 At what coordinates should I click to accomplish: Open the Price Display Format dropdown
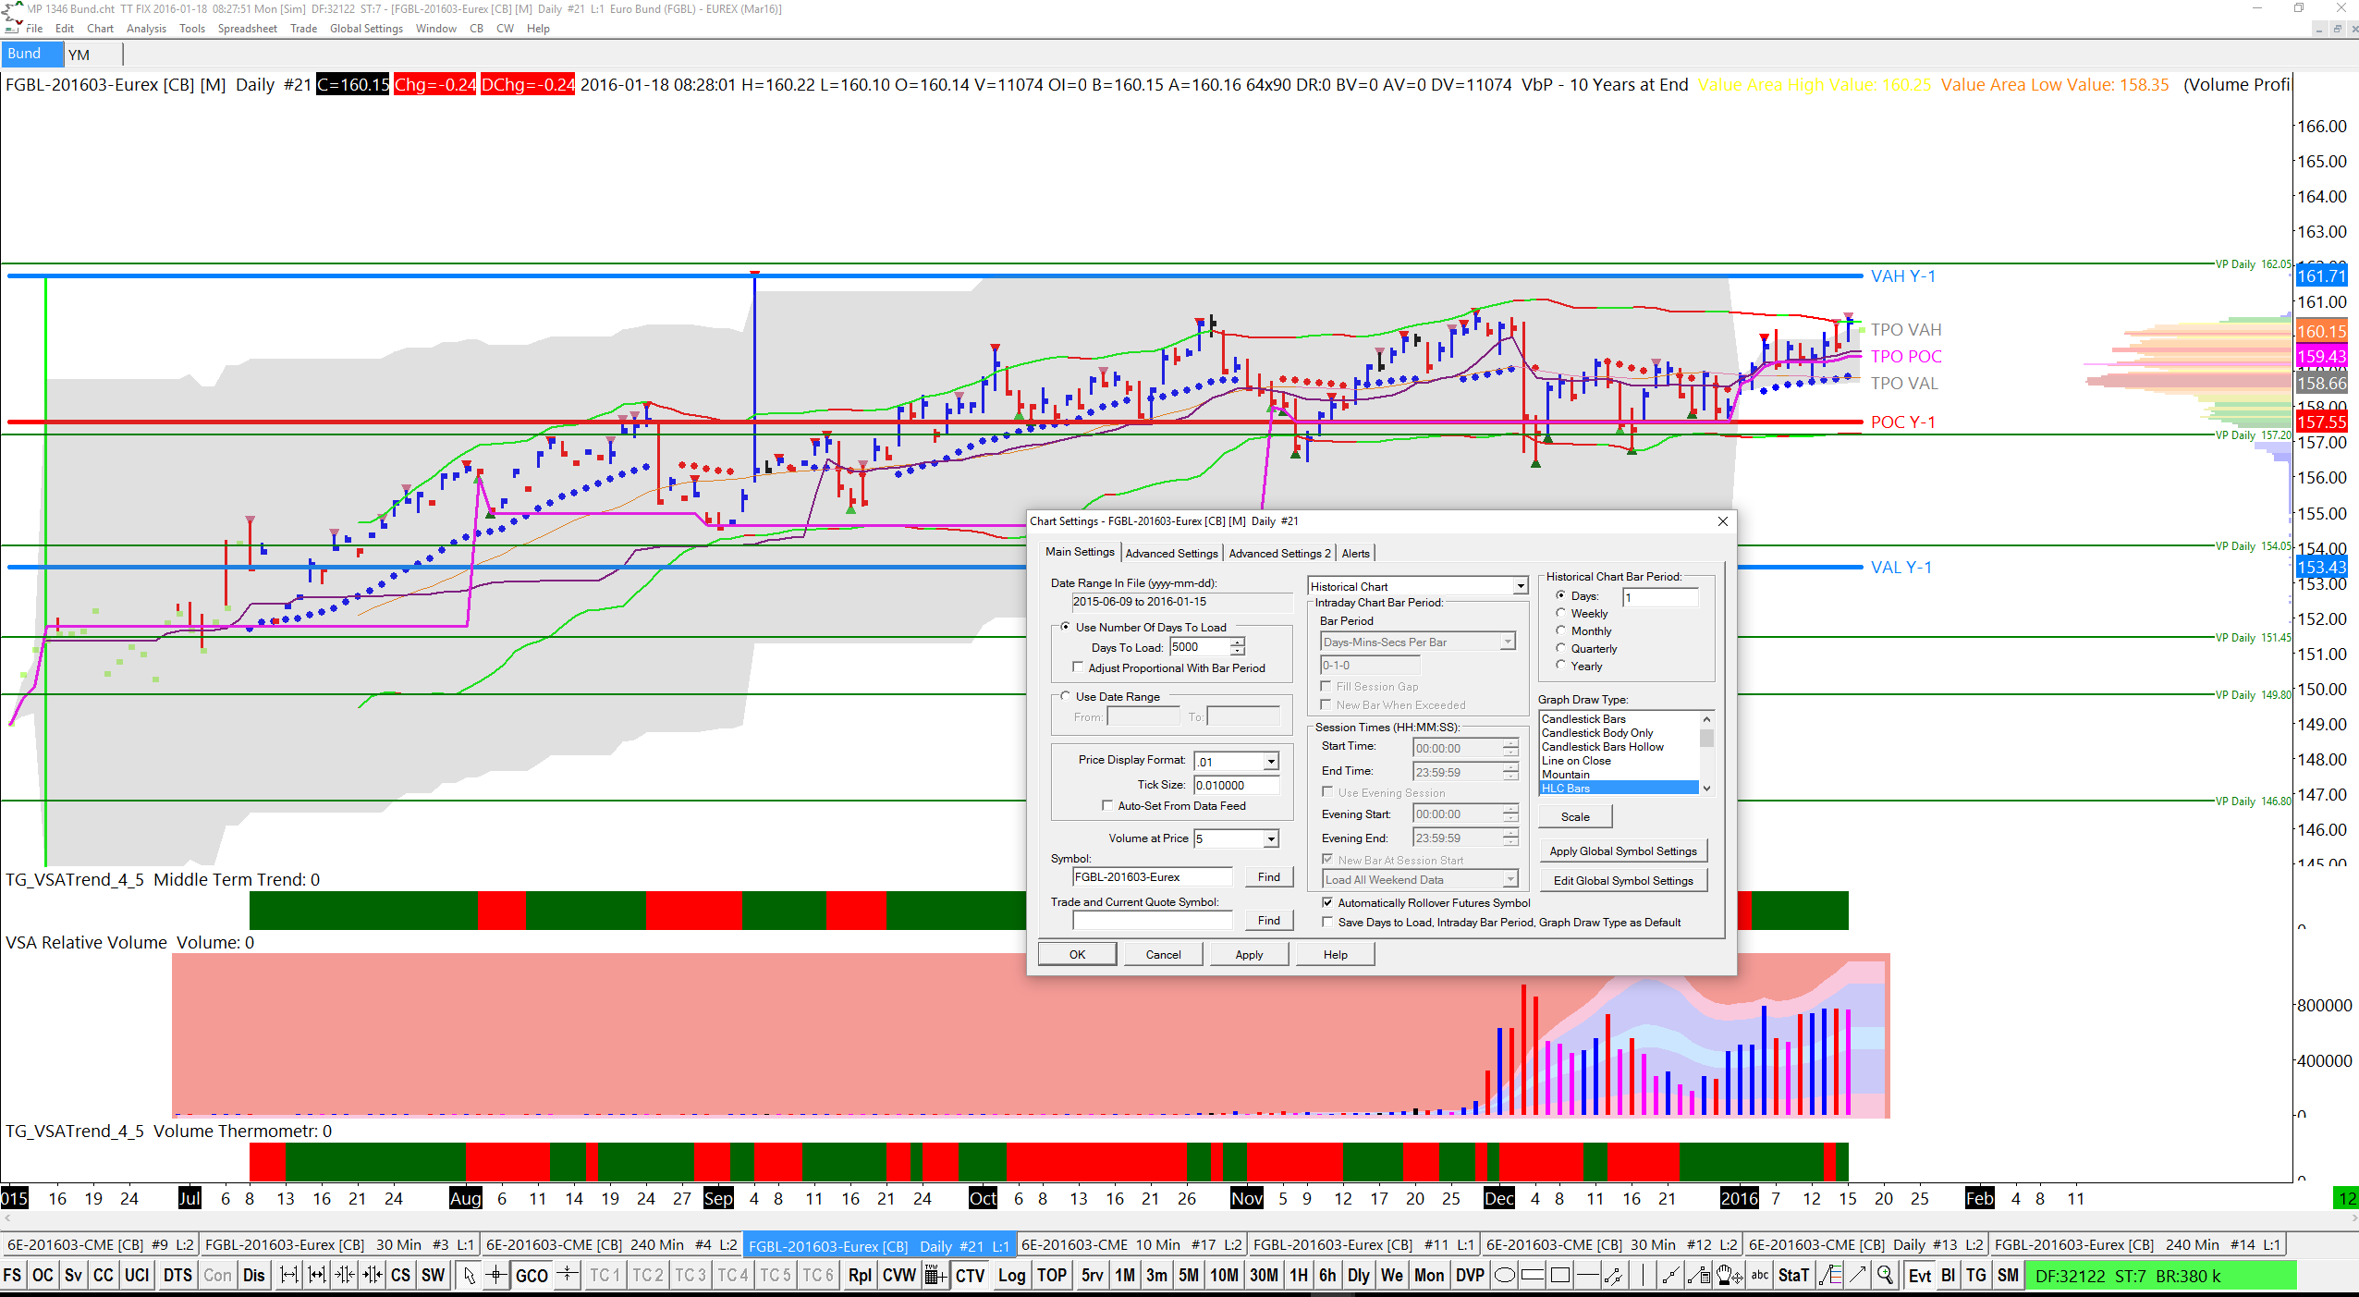point(1271,761)
